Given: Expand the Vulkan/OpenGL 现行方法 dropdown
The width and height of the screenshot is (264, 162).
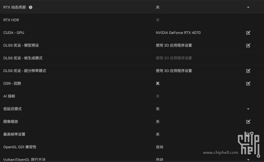Looking at the screenshot, I should tap(248, 160).
